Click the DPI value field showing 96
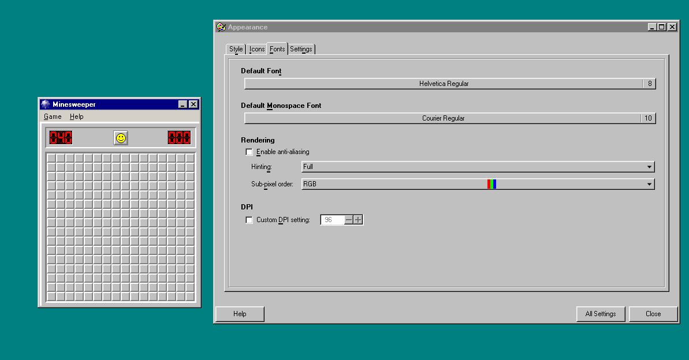This screenshot has height=360, width=689. tap(333, 220)
